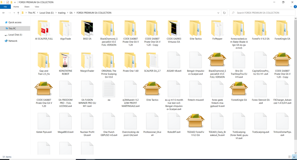
Task: Select the Nuclear Profit EA.ex4 file
Action: [x=87, y=125]
